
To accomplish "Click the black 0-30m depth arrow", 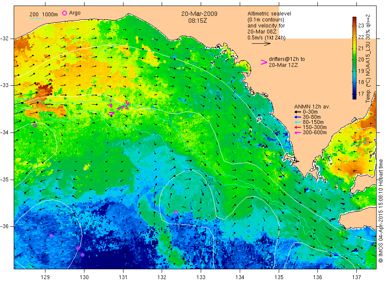I will (x=298, y=112).
